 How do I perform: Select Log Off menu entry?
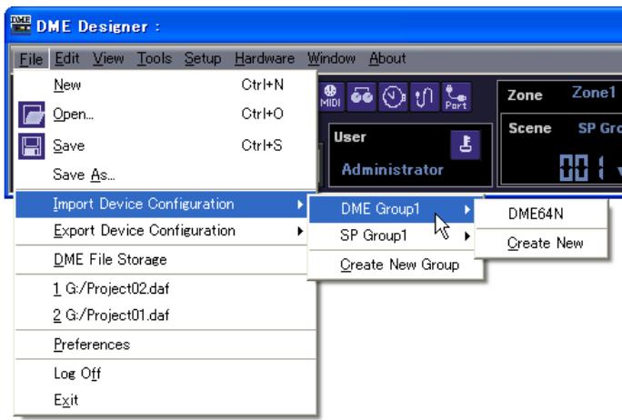166,374
